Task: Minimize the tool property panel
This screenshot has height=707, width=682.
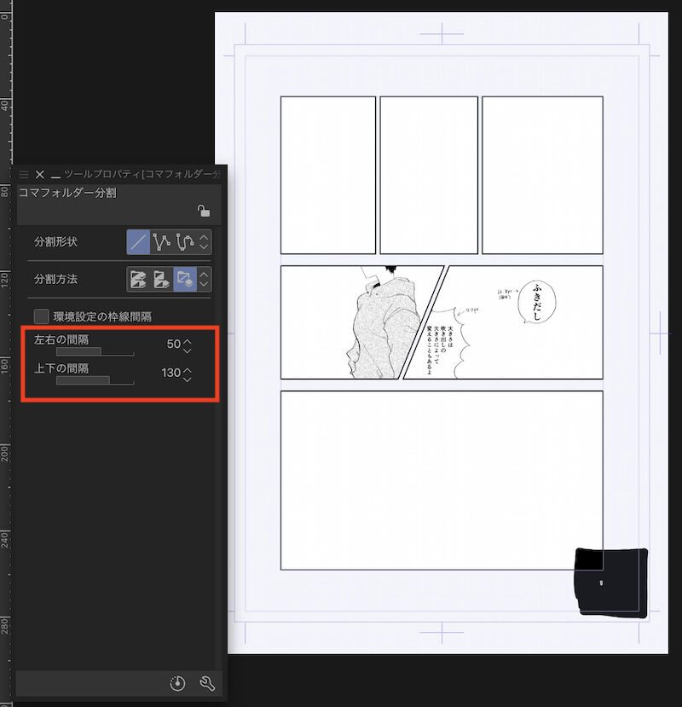Action: [55, 175]
